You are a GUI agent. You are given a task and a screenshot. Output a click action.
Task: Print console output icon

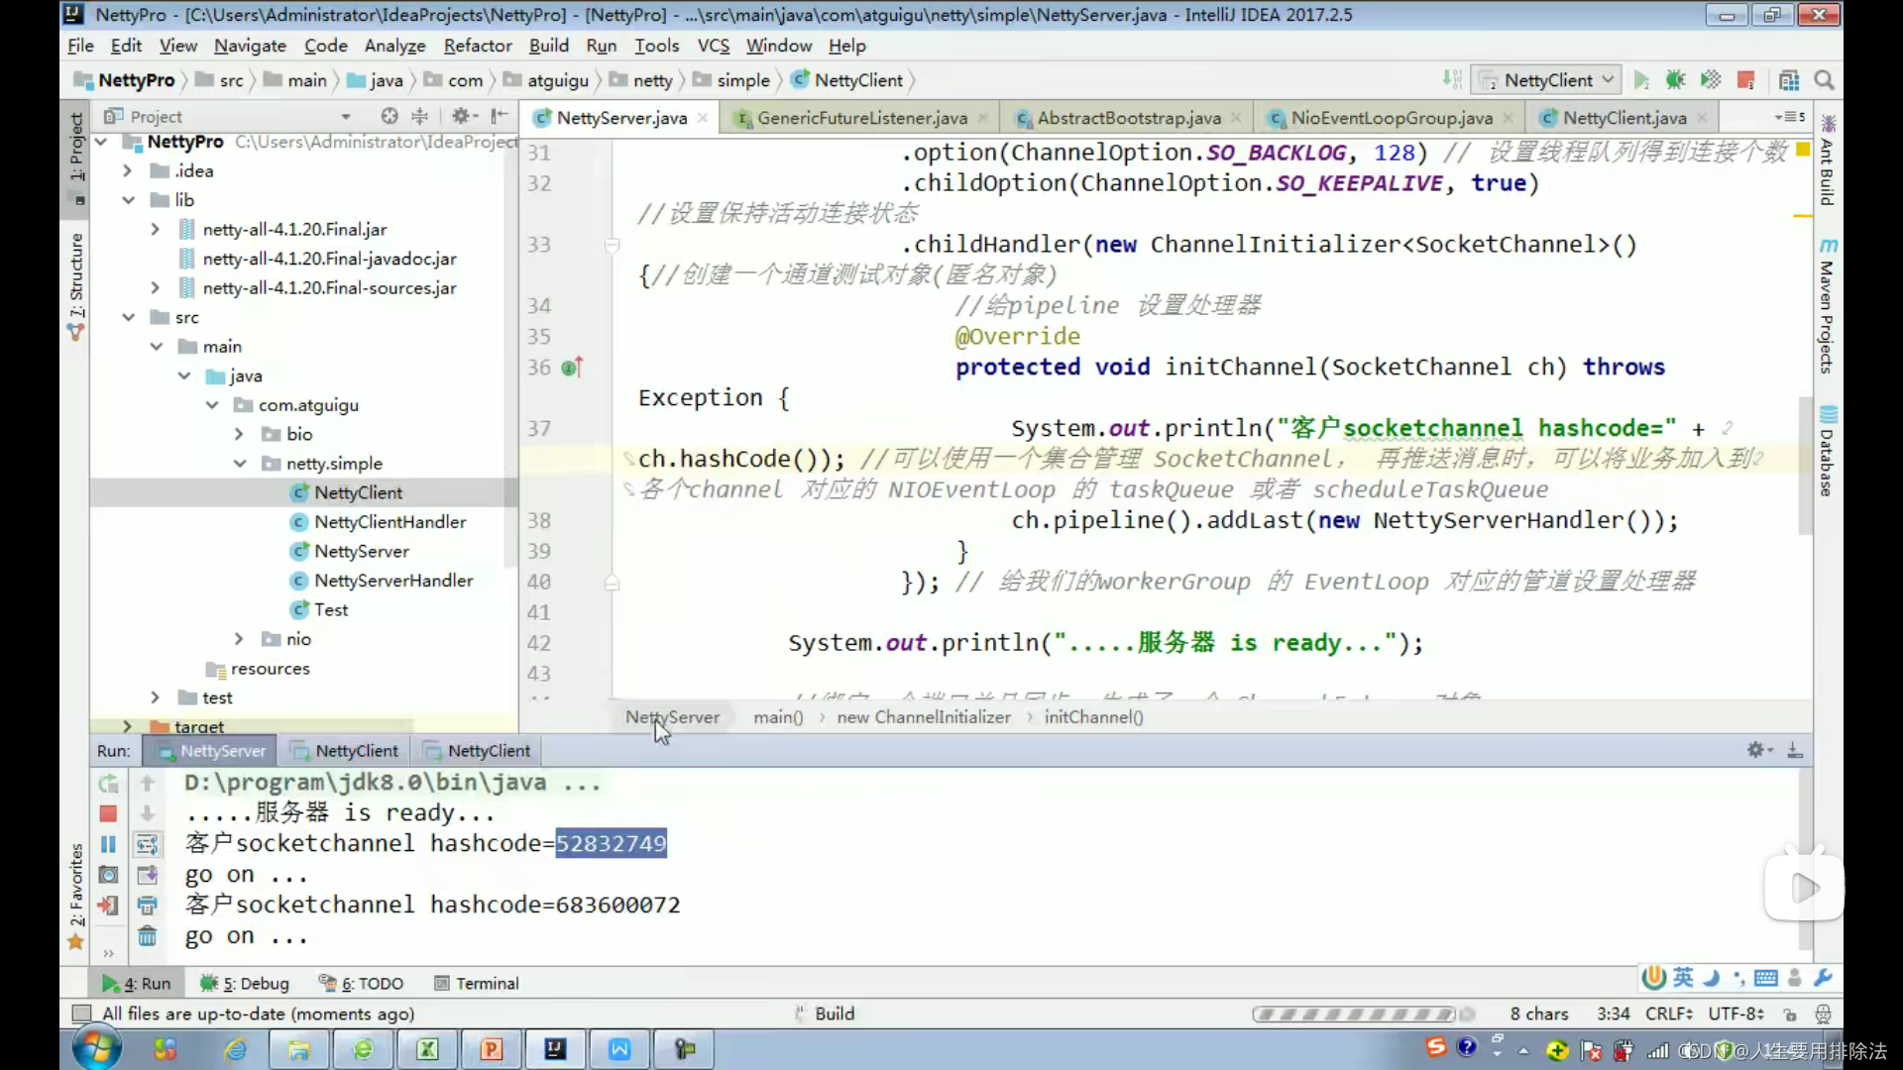(x=147, y=906)
